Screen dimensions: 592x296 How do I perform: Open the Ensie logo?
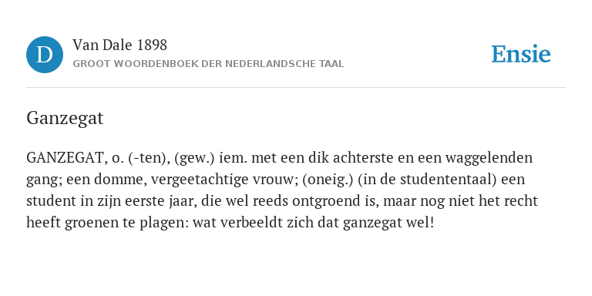pyautogui.click(x=520, y=54)
